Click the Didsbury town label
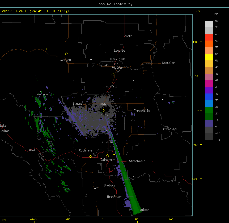The height and width of the screenshot is (223, 229). (x=102, y=114)
